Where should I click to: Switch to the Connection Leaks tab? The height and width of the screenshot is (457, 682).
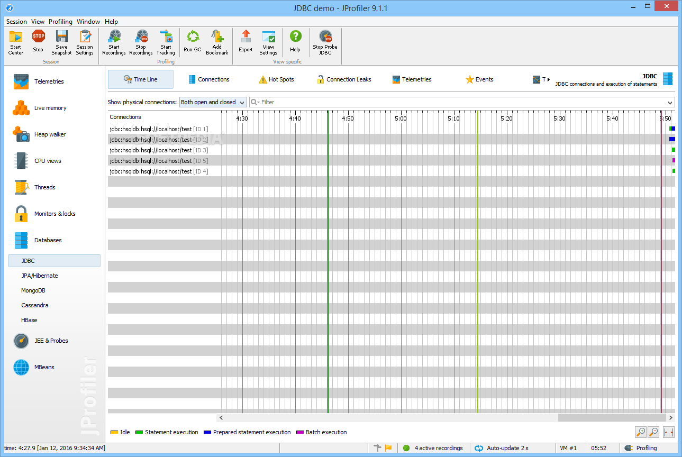pos(344,79)
